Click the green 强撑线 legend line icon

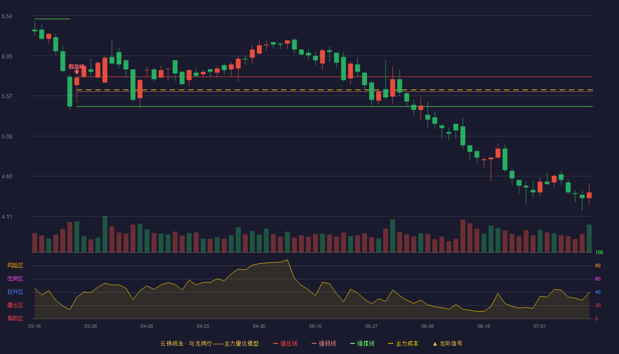352,343
